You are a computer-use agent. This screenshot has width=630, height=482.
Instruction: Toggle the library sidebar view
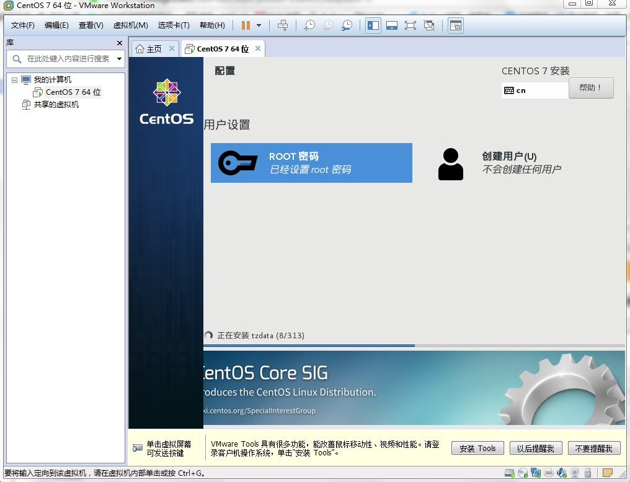pyautogui.click(x=373, y=25)
